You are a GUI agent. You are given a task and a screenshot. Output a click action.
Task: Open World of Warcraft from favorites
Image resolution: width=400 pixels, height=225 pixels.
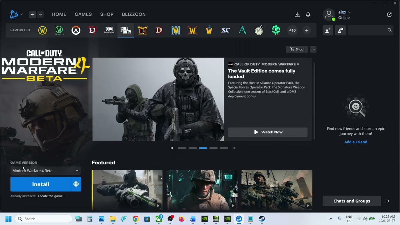pyautogui.click(x=42, y=30)
